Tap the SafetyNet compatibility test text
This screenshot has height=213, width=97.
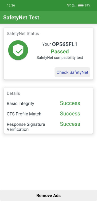tap(60, 58)
